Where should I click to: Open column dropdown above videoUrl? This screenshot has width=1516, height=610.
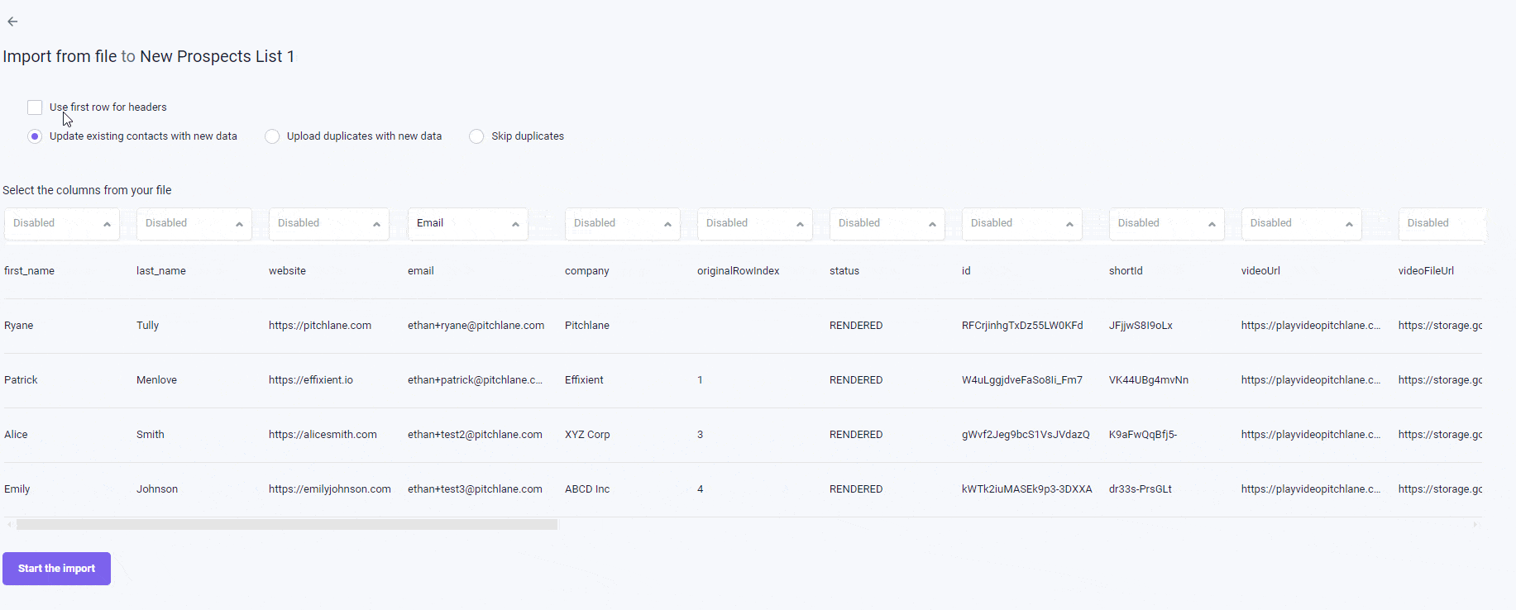pos(1302,224)
